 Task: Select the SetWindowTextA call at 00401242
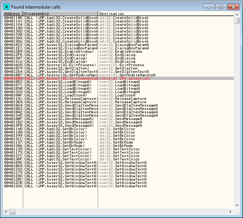click(118, 169)
